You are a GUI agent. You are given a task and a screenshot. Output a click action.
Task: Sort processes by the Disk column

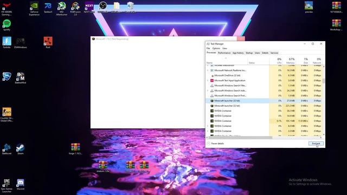[303, 61]
